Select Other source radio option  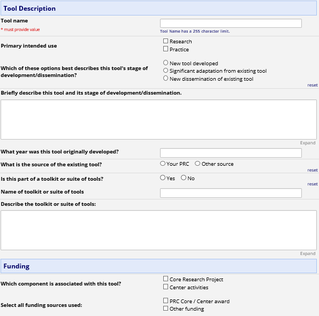click(198, 164)
